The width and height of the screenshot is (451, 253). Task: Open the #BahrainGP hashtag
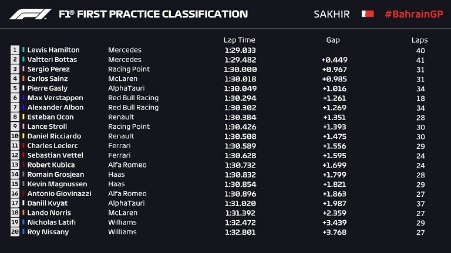414,14
